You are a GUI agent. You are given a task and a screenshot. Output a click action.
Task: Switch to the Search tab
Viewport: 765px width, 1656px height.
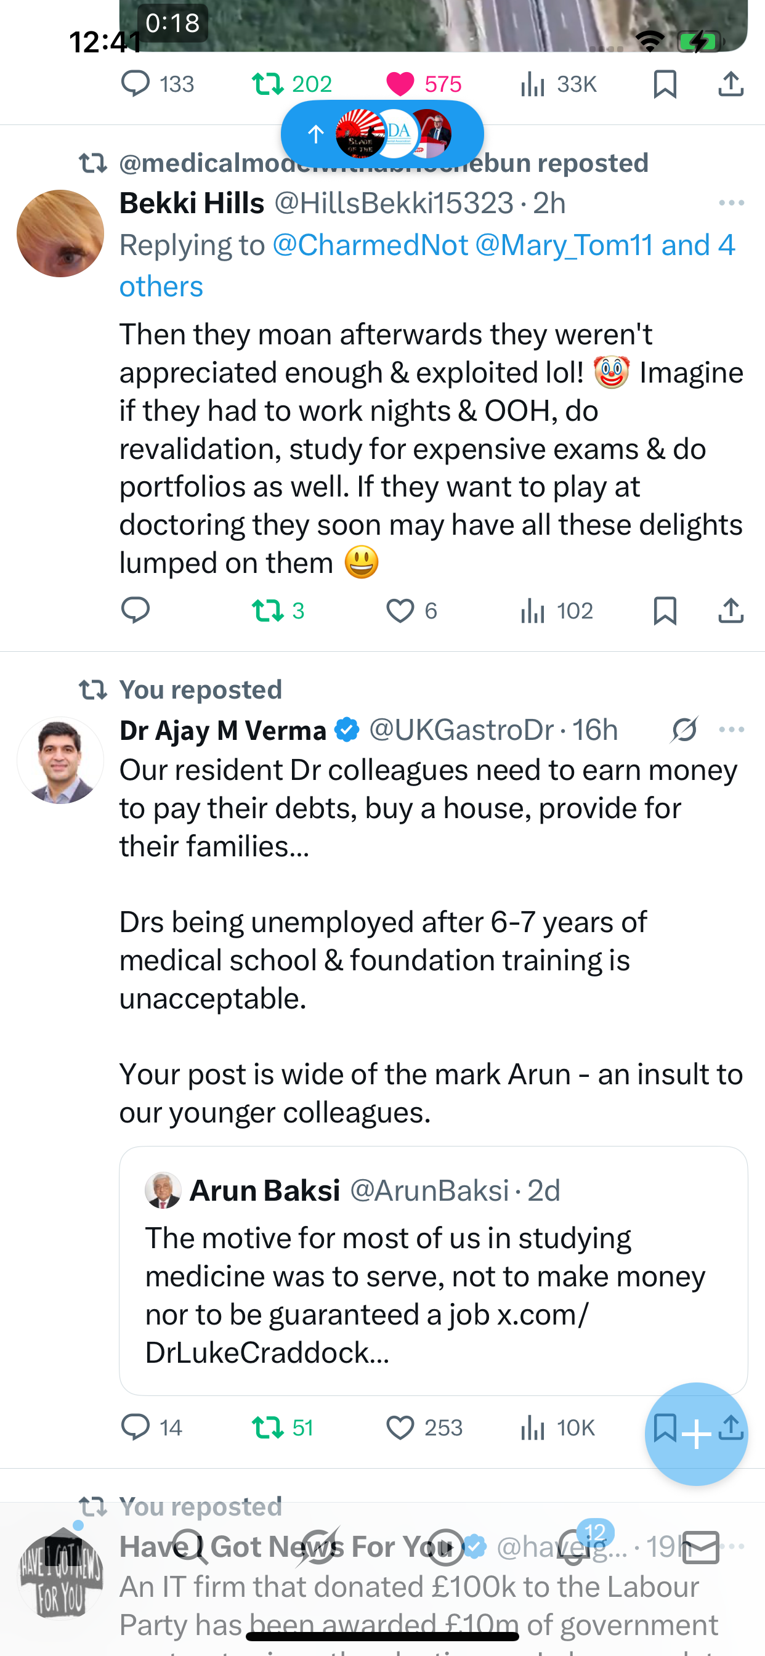[x=190, y=1548]
